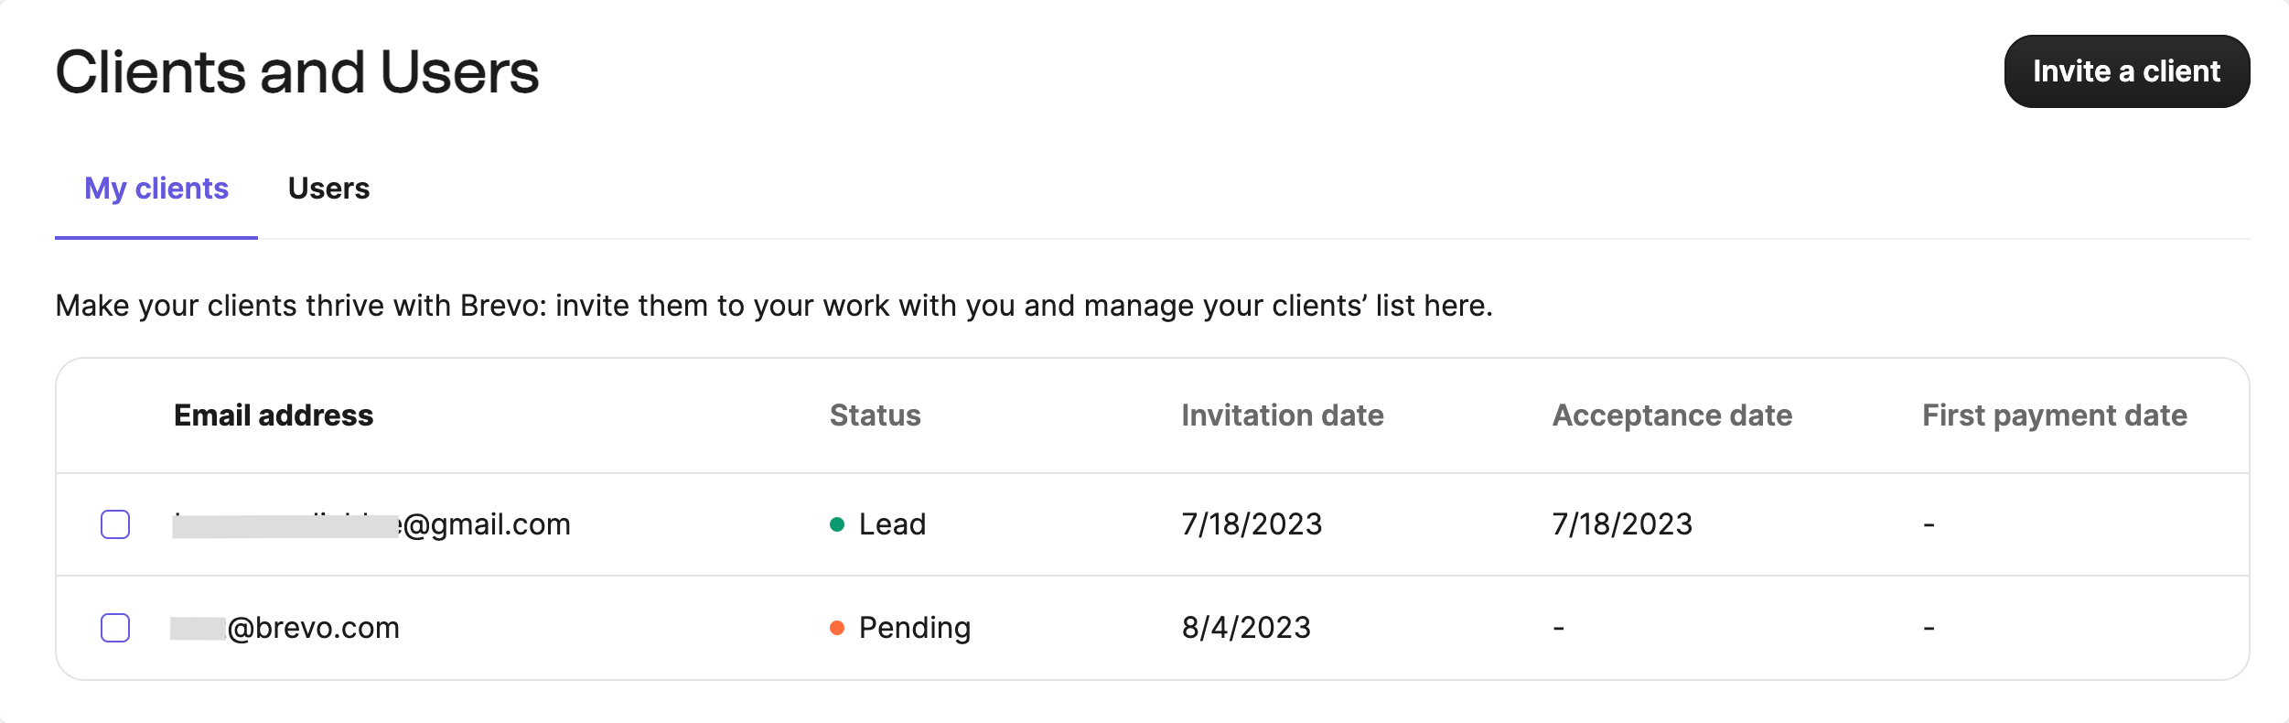Click the Invite a client button
The height and width of the screenshot is (723, 2289).
click(2126, 71)
